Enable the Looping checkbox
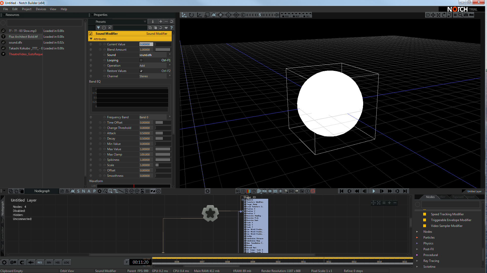This screenshot has width=487, height=273. 141,60
